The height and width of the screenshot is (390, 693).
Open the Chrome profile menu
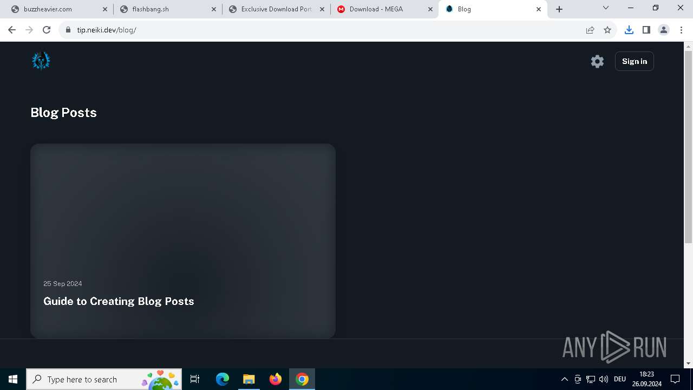pyautogui.click(x=664, y=30)
